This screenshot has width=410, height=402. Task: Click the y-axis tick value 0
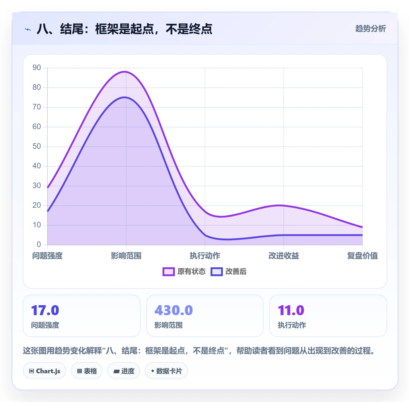click(39, 245)
